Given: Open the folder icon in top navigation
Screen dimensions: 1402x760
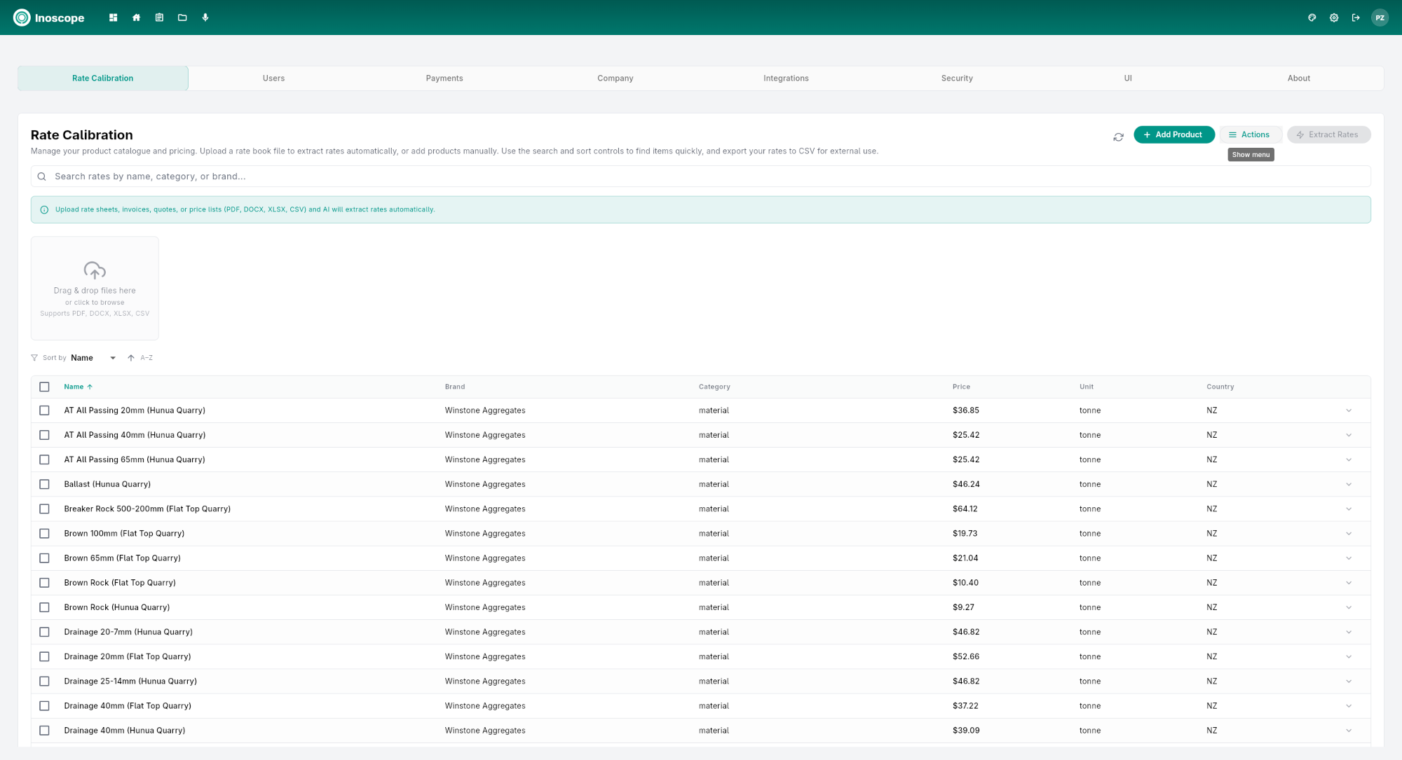Looking at the screenshot, I should pyautogui.click(x=182, y=18).
